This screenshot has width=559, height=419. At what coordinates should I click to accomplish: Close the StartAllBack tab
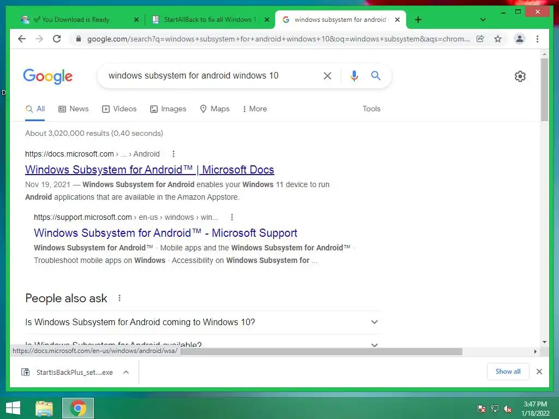coord(266,20)
